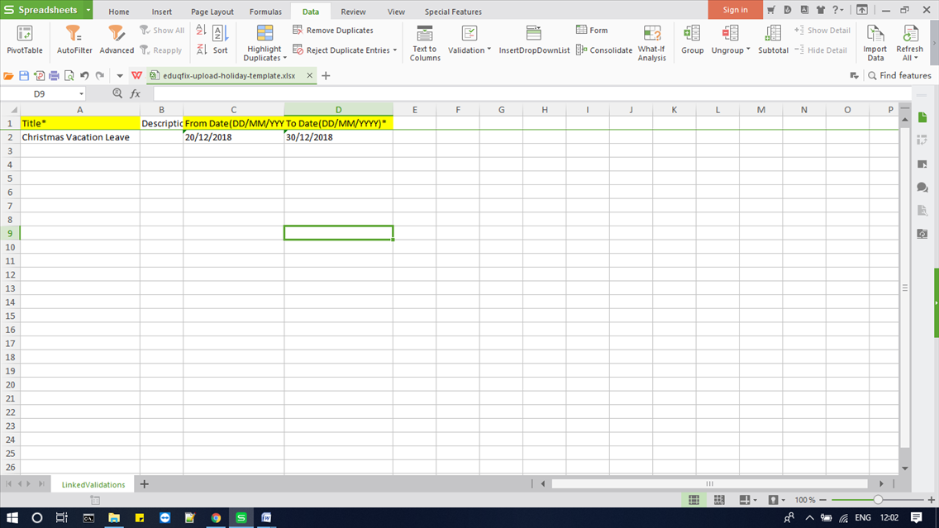This screenshot has height=528, width=939.
Task: Open Windows Start menu
Action: point(12,518)
